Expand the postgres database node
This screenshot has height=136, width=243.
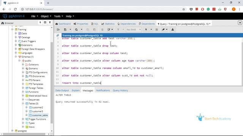click(x=12, y=131)
